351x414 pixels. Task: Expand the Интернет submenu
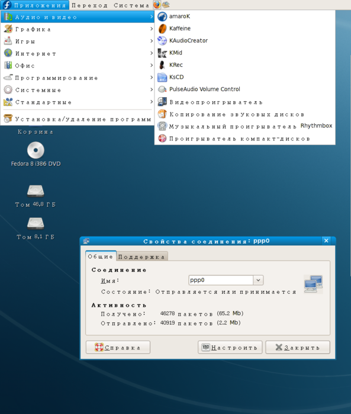78,53
